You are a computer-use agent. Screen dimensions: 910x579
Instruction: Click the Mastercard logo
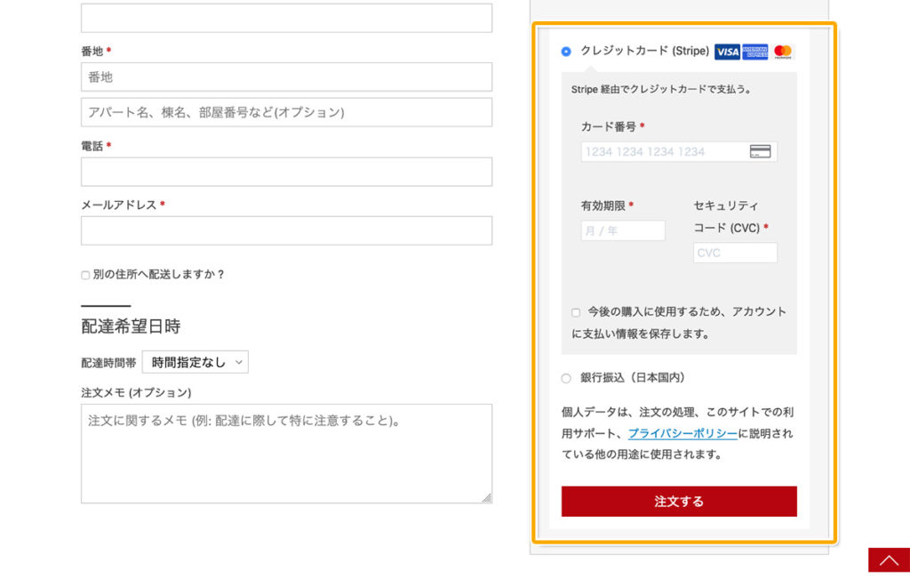pyautogui.click(x=783, y=52)
